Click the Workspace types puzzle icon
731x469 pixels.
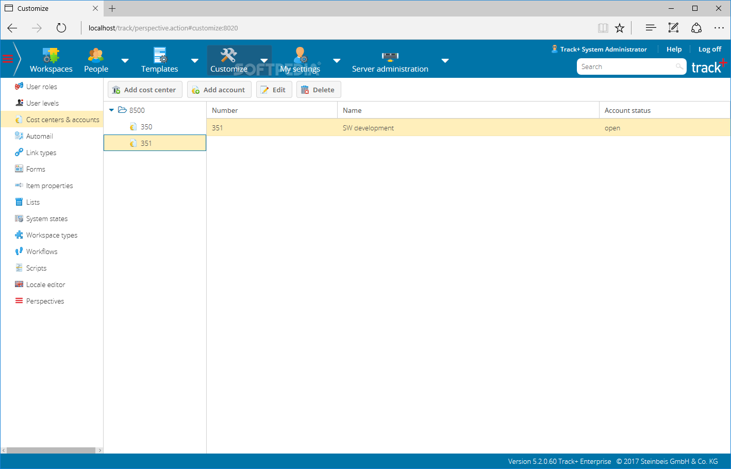(x=19, y=235)
